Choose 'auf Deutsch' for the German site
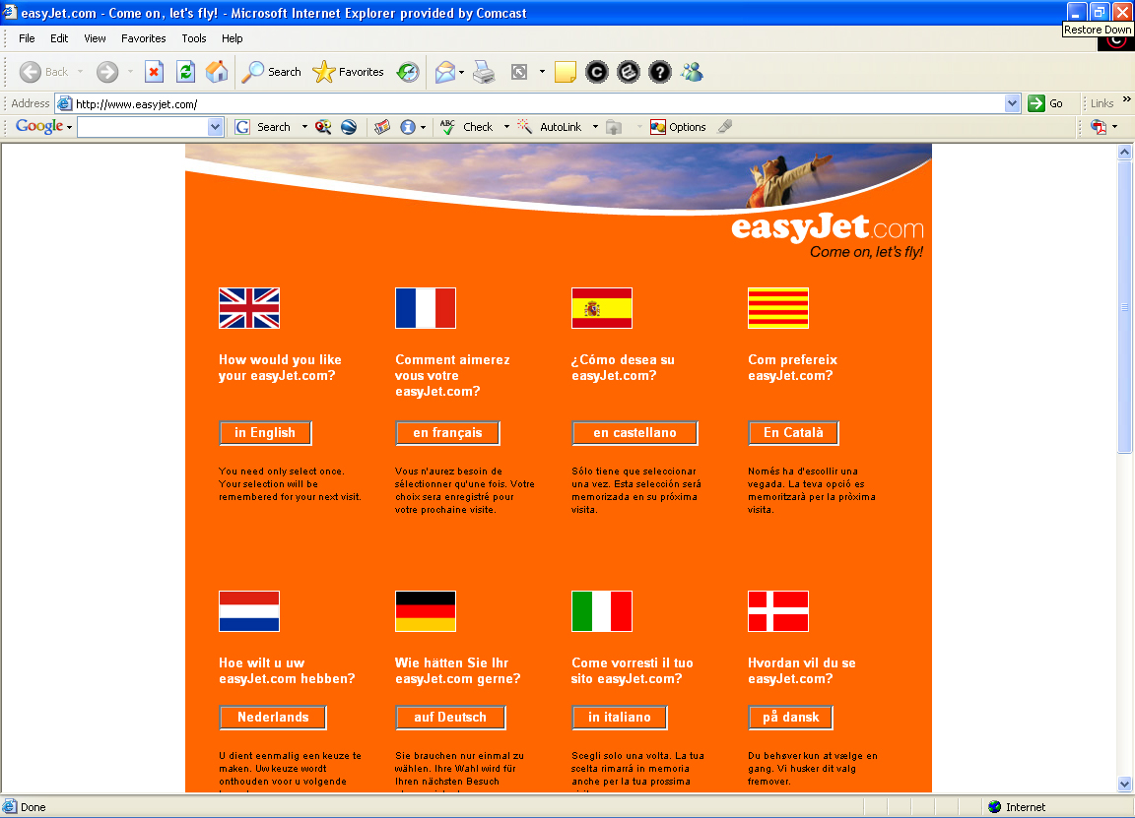The height and width of the screenshot is (818, 1135). tap(450, 717)
